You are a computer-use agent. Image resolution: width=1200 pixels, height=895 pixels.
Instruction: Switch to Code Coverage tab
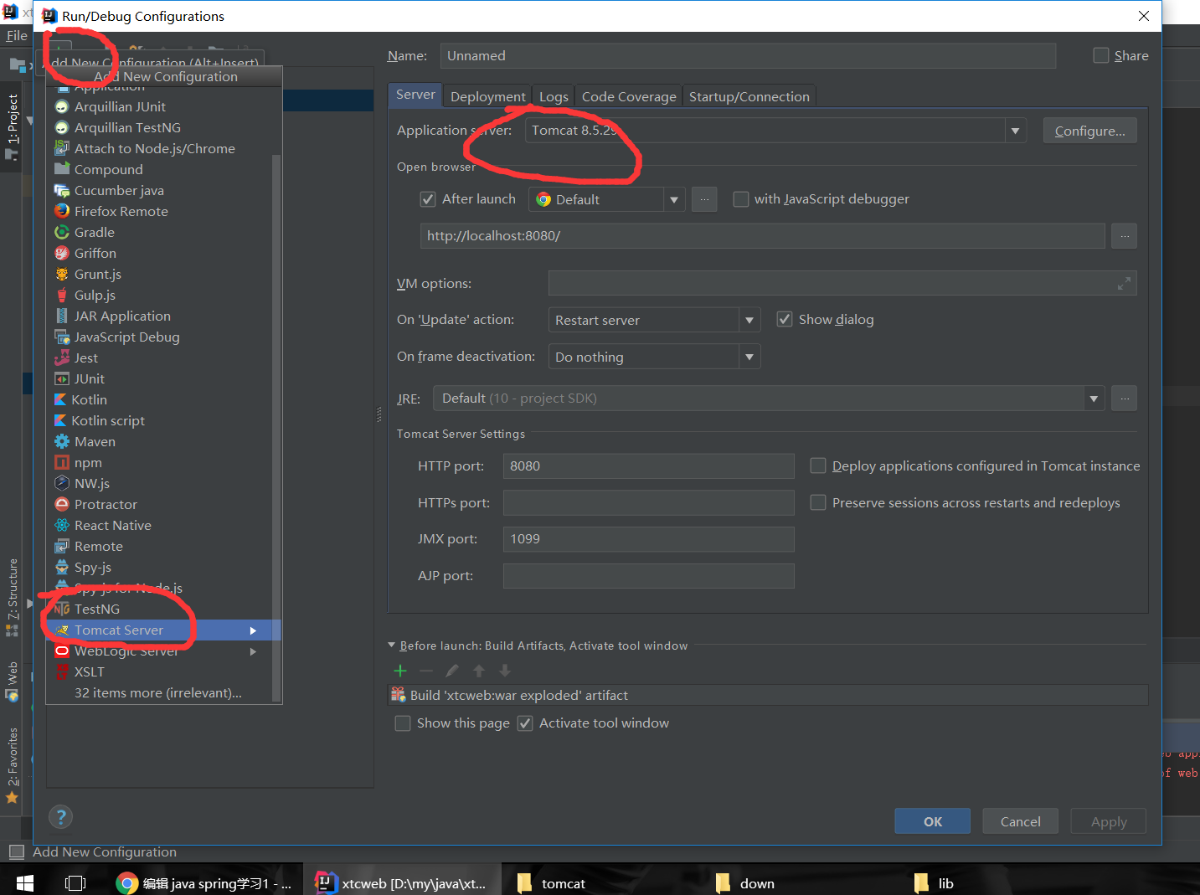coord(629,96)
